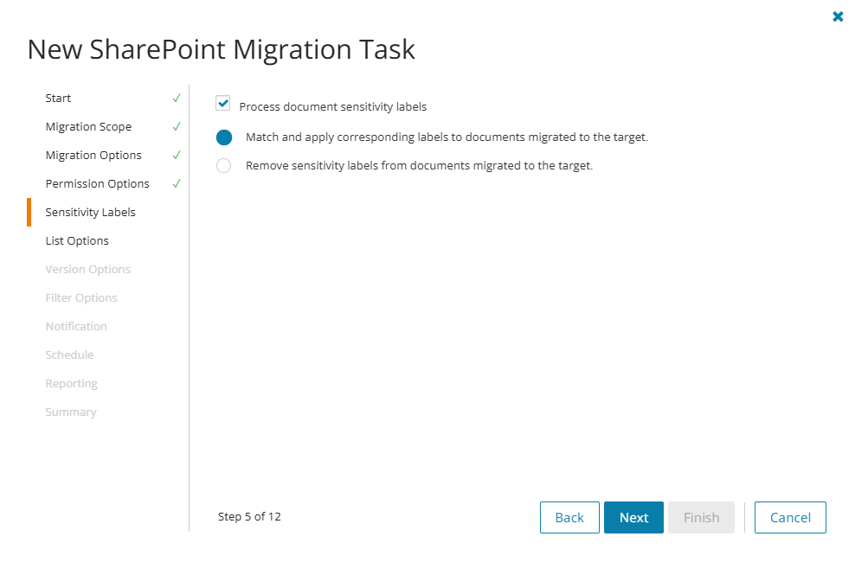Image resolution: width=855 pixels, height=562 pixels.
Task: Cancel the migration task wizard
Action: pos(790,518)
